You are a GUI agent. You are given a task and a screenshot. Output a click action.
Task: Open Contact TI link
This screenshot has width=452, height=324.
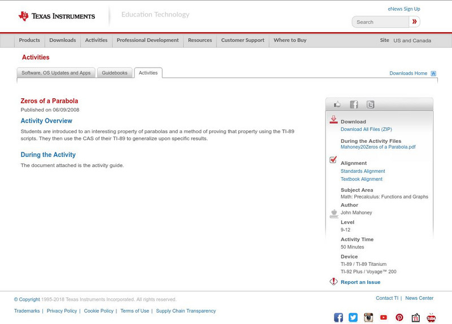387,298
